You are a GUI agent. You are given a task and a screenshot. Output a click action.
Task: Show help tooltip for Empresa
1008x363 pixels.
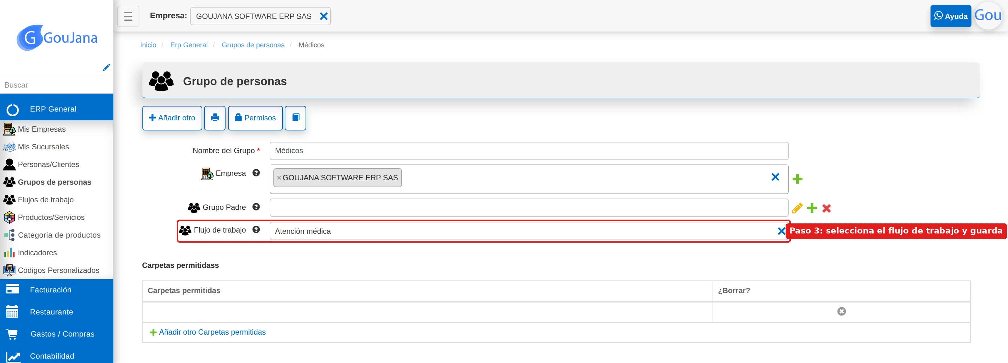256,173
